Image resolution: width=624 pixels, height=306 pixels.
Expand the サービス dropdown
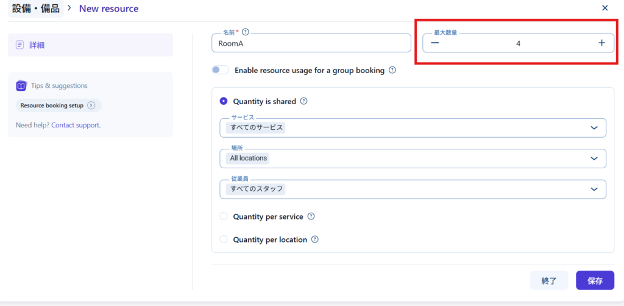594,128
